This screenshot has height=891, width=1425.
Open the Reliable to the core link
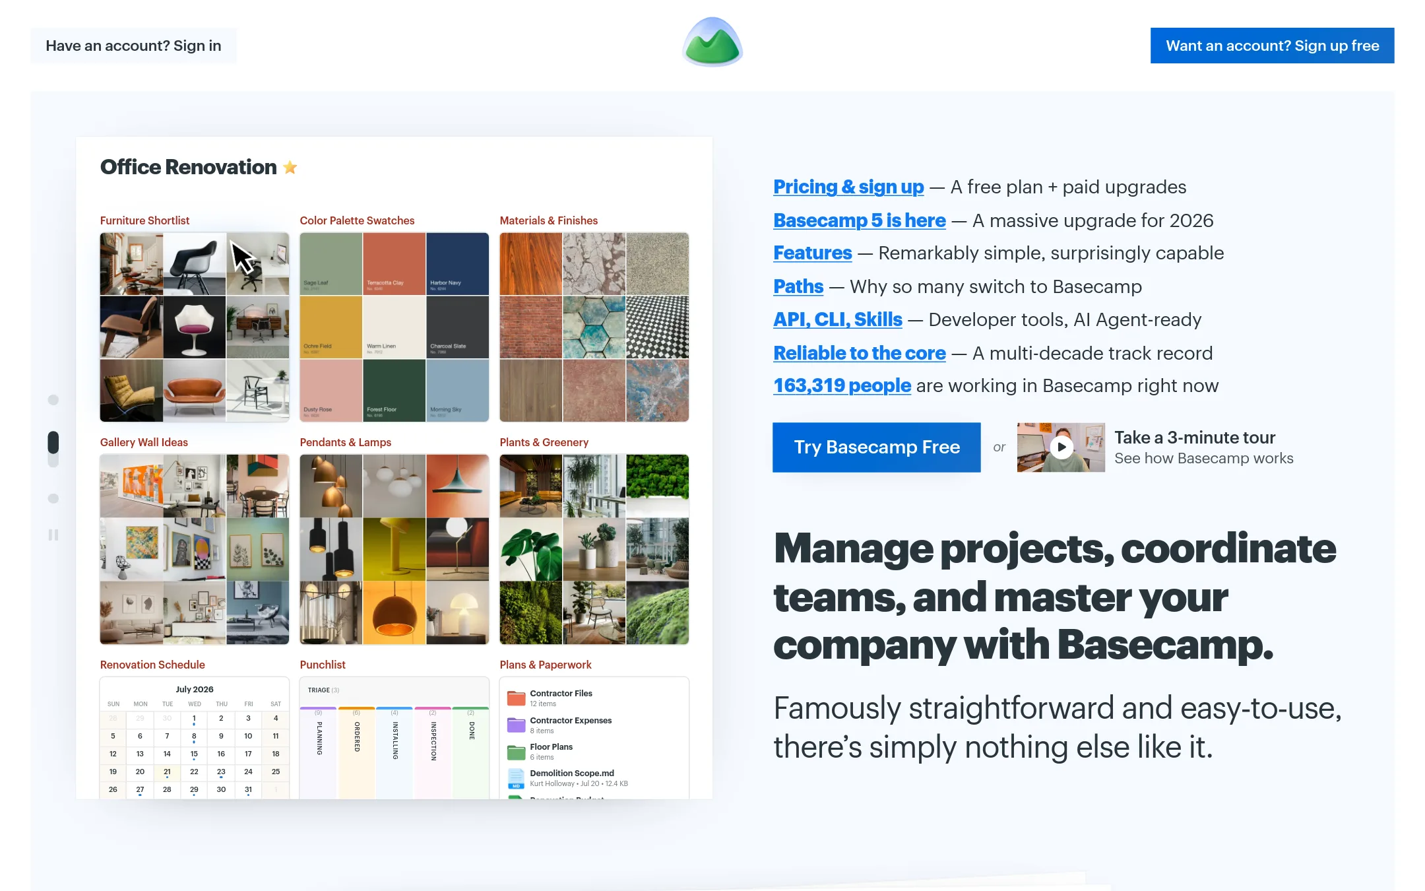859,353
